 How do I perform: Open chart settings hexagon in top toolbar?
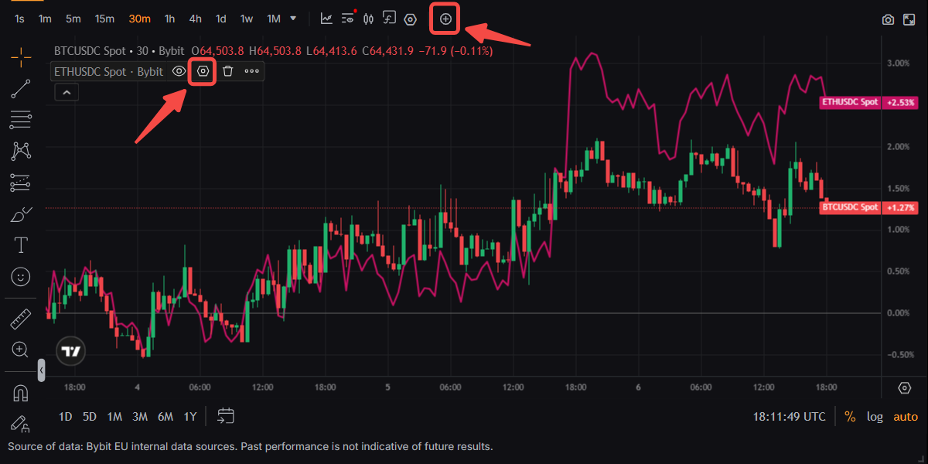click(411, 19)
